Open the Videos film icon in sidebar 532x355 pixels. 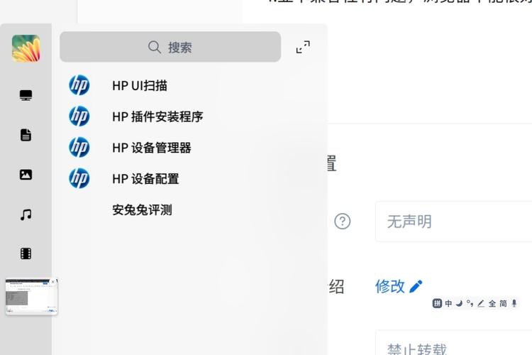pos(26,253)
